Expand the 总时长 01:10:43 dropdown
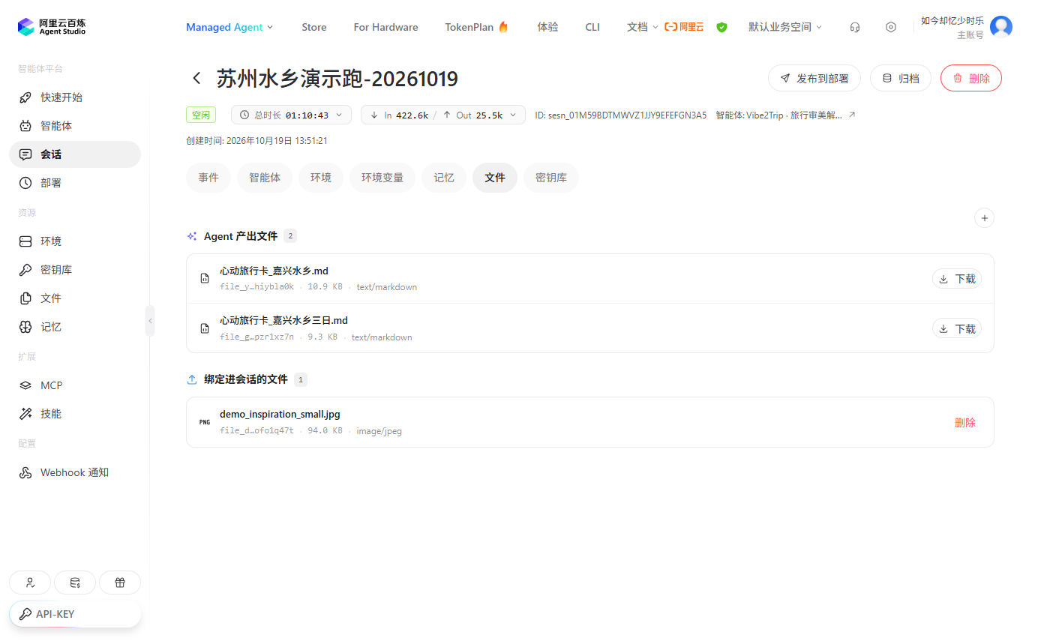This screenshot has height=641, width=1038. (x=291, y=115)
